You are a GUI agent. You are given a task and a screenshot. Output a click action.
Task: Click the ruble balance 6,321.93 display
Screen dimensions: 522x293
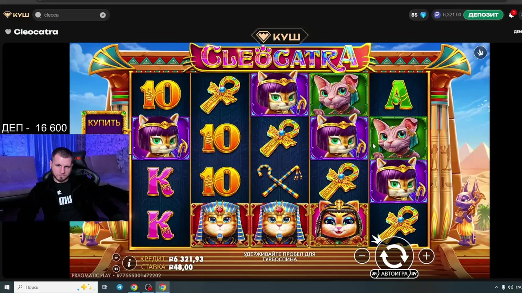pyautogui.click(x=447, y=15)
